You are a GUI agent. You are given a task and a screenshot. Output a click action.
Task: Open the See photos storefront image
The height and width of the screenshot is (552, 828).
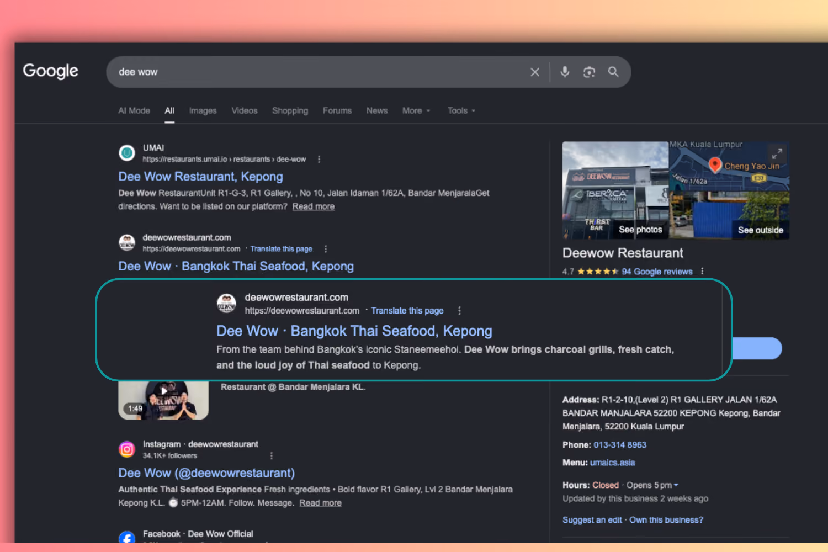pos(615,190)
